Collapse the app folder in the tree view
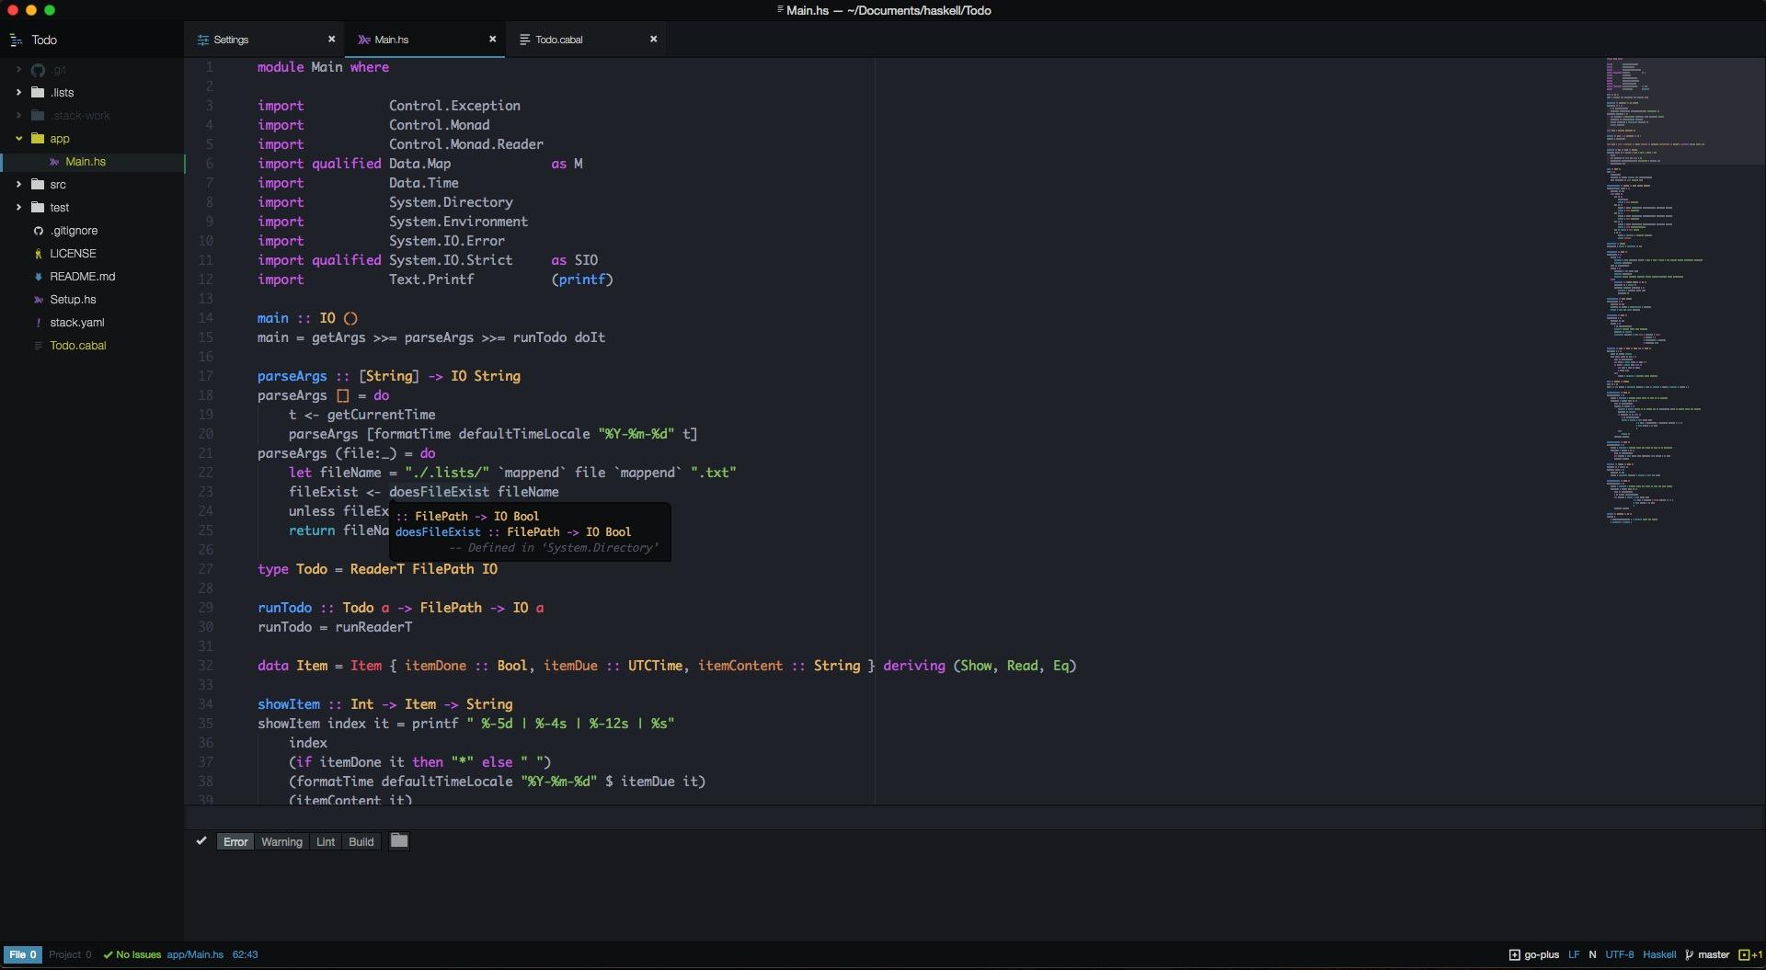The image size is (1766, 970). coord(17,138)
